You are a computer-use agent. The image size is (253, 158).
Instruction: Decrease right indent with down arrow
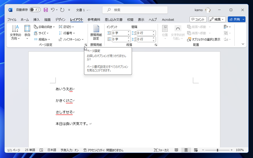click(x=129, y=40)
